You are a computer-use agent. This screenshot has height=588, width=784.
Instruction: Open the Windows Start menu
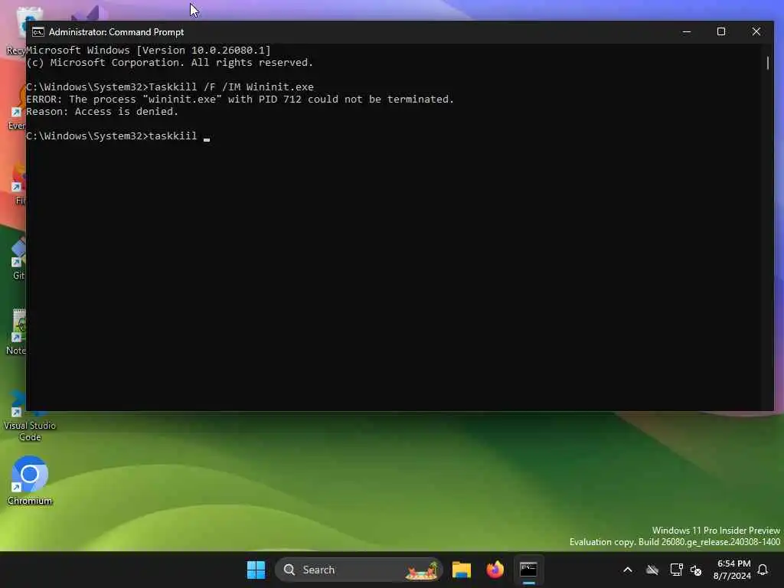256,570
